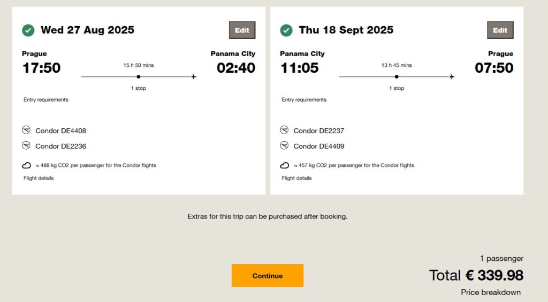This screenshot has width=548, height=302.
Task: Open Entry requirements for Prague to Panama City
Action: (46, 99)
